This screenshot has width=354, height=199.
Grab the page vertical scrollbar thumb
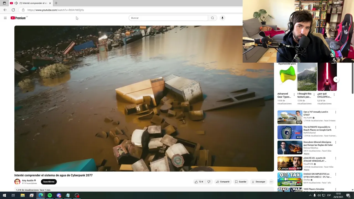point(352,78)
